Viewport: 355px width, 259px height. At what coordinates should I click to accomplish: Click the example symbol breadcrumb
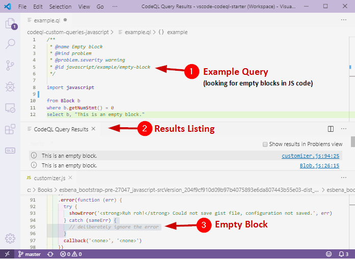click(173, 32)
